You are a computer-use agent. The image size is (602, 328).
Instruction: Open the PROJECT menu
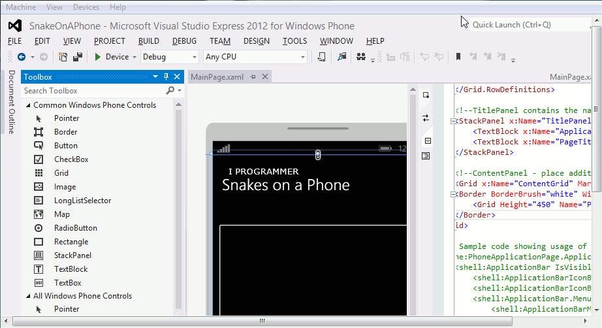[110, 41]
